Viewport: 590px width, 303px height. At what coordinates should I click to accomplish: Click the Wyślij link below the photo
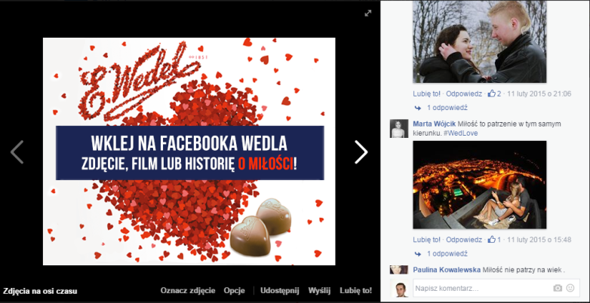point(319,291)
